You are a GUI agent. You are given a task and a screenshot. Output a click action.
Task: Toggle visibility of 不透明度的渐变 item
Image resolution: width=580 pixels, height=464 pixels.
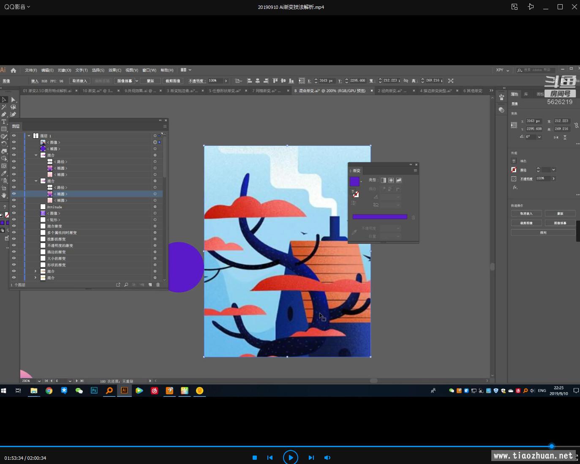click(14, 246)
